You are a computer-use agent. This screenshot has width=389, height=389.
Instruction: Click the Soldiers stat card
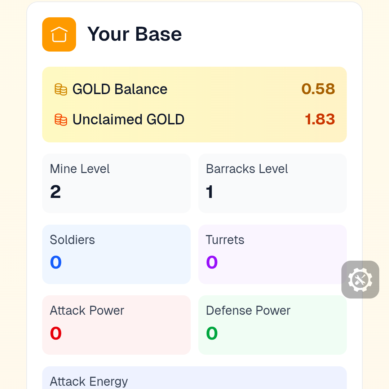[116, 254]
